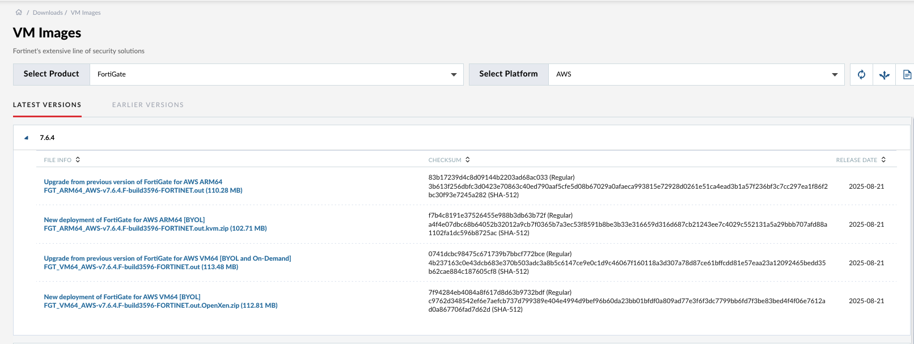The width and height of the screenshot is (914, 344).
Task: Go to the home breadcrumb icon
Action: pyautogui.click(x=19, y=12)
